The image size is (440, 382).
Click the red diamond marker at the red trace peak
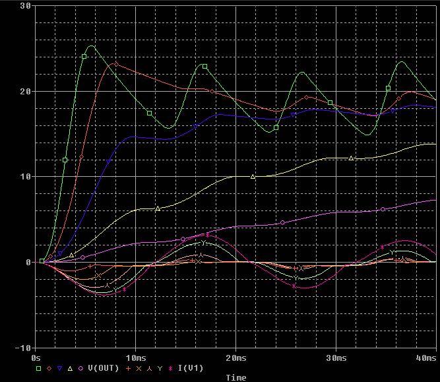(x=117, y=65)
